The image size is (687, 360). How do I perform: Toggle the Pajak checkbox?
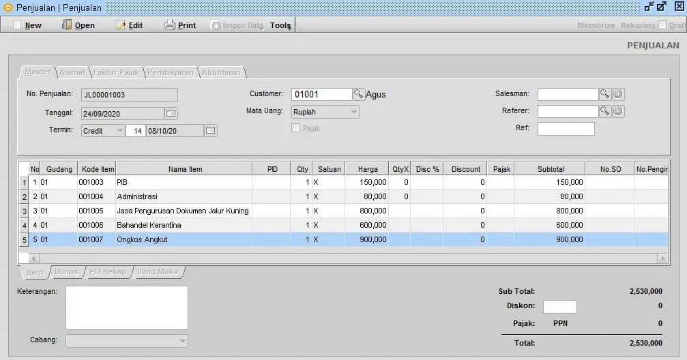pos(295,128)
